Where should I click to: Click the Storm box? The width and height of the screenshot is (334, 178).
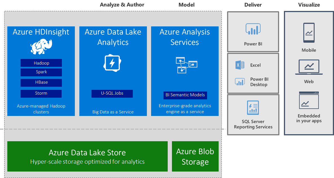(41, 93)
